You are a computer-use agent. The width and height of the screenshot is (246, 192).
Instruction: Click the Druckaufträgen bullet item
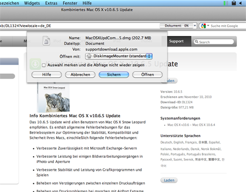(x=91, y=183)
